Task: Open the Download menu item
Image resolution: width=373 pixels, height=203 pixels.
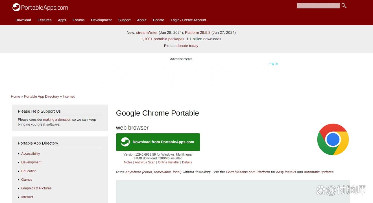Action: pyautogui.click(x=23, y=20)
